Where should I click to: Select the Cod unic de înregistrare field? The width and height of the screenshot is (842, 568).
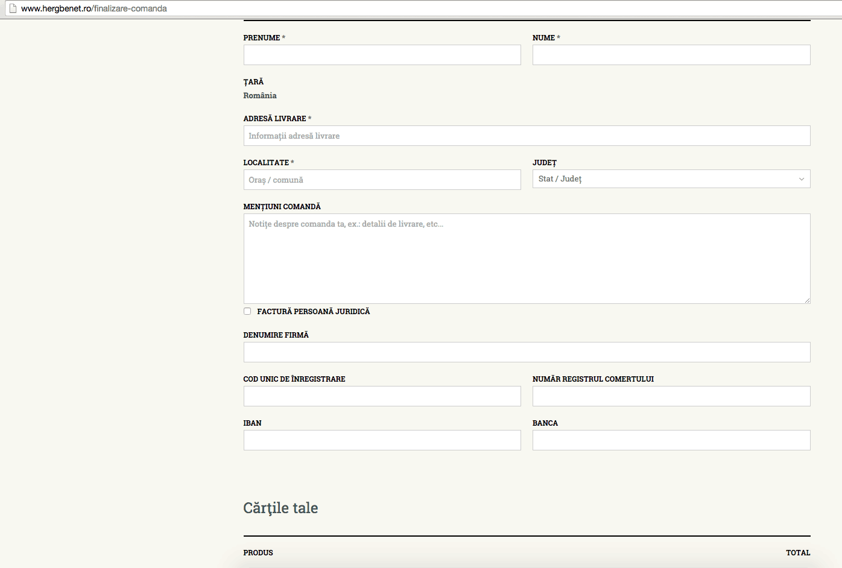[x=382, y=396]
